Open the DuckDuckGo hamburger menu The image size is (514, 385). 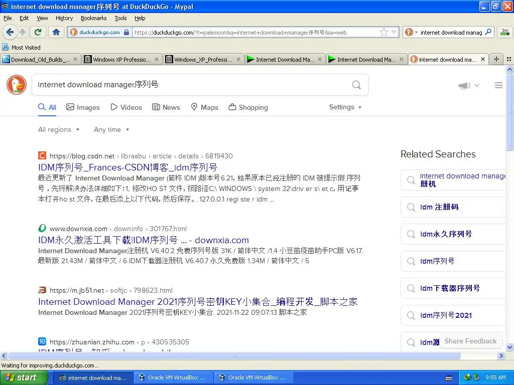[x=498, y=85]
